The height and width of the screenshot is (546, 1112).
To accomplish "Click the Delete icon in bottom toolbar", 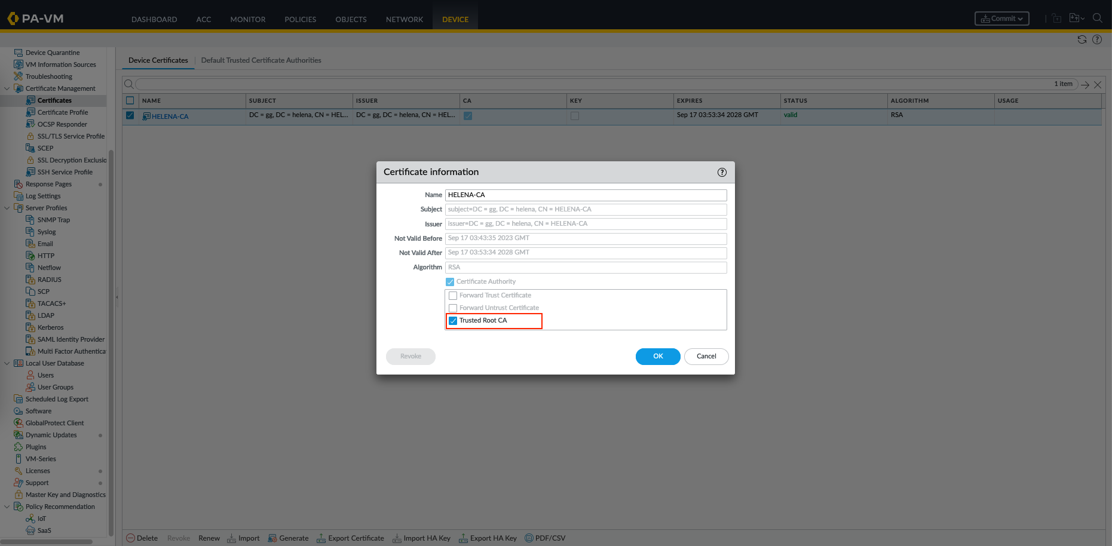I will pyautogui.click(x=131, y=538).
